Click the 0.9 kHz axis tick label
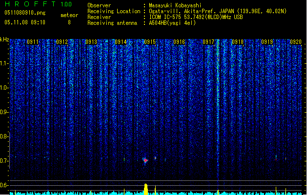Screen dimensions: 307x195 (x=4, y=112)
